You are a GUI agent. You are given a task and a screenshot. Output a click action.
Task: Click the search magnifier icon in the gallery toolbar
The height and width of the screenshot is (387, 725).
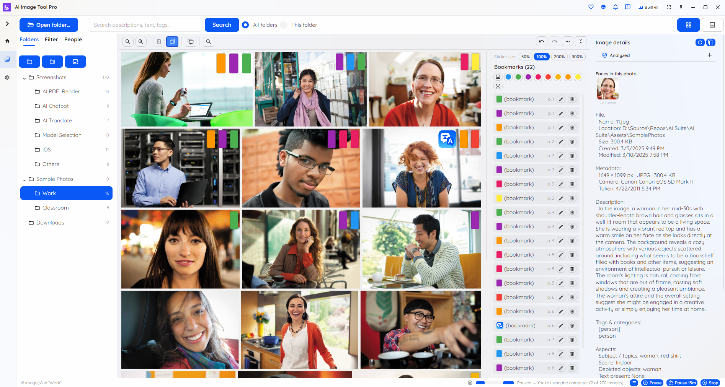tap(209, 42)
